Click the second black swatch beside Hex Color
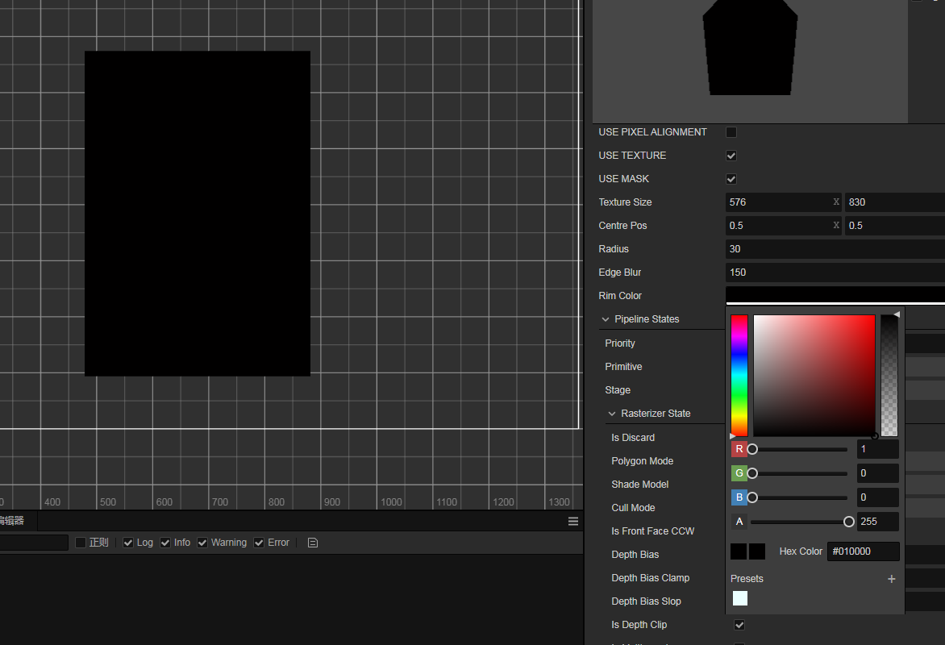The height and width of the screenshot is (645, 945). pyautogui.click(x=757, y=551)
